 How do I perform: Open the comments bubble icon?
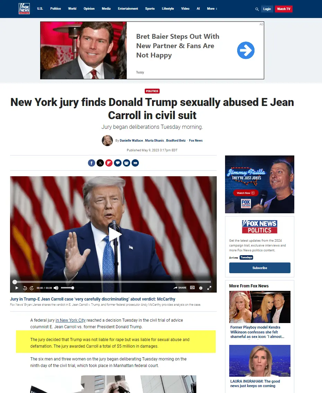[x=118, y=163]
